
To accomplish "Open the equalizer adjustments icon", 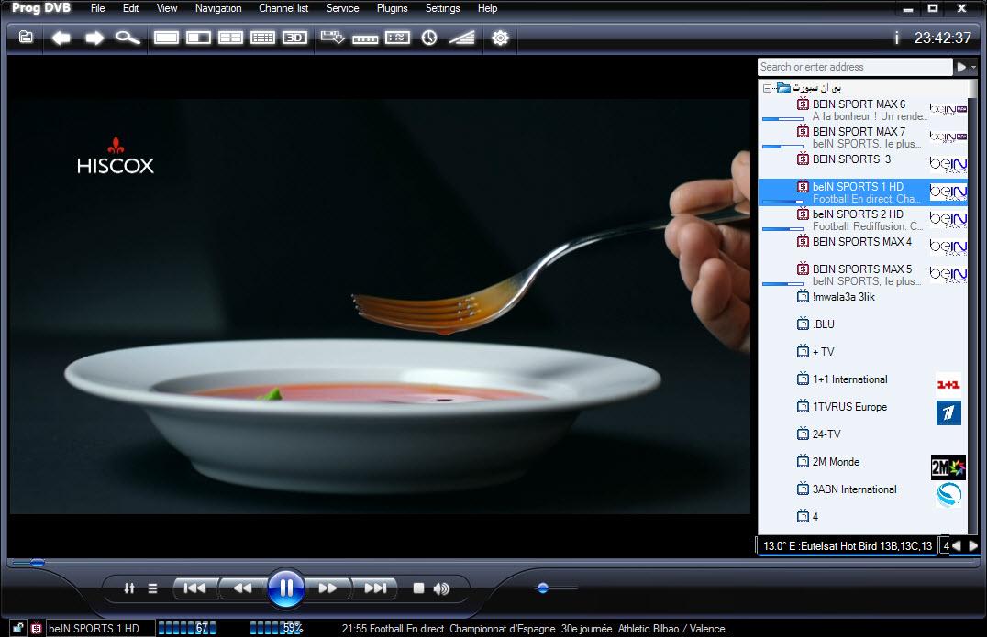I will click(x=129, y=588).
